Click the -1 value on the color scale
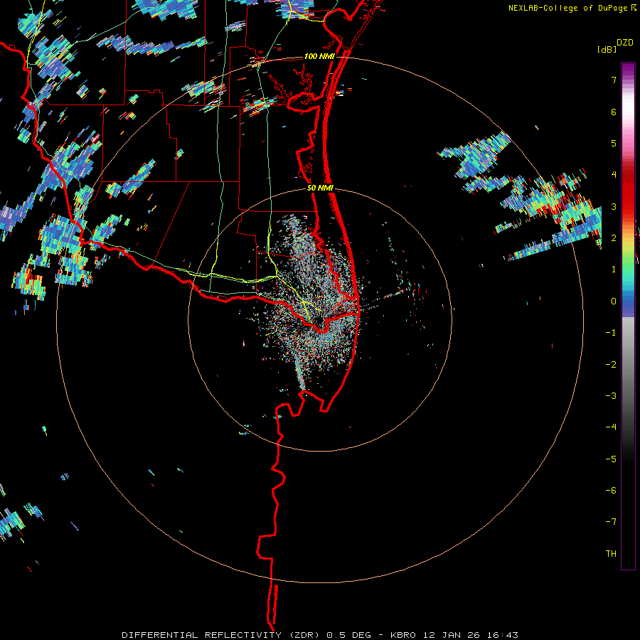 [x=611, y=333]
